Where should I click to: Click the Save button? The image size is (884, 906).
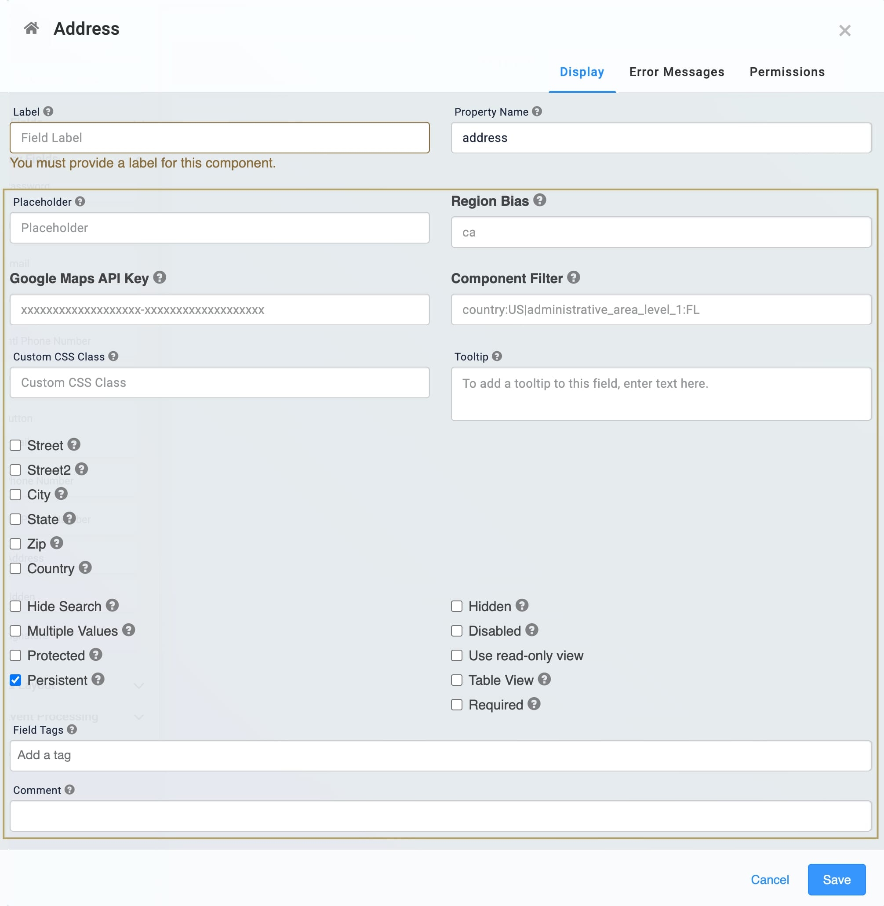point(837,879)
